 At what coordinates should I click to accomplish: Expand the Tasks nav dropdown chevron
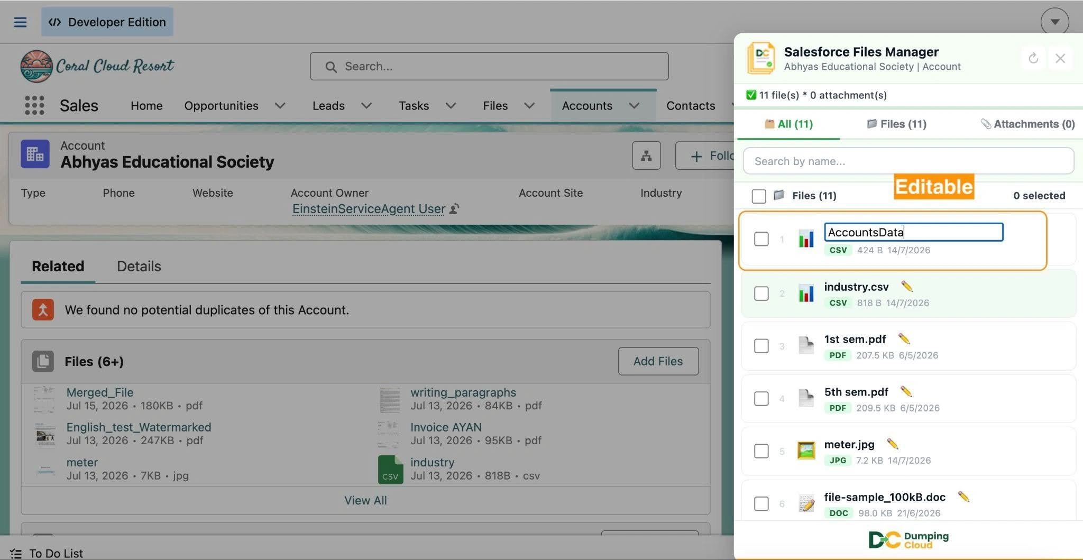coord(451,106)
